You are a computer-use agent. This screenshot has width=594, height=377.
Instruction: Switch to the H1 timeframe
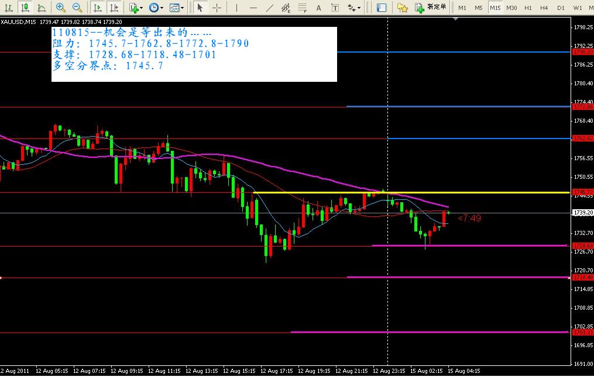528,8
